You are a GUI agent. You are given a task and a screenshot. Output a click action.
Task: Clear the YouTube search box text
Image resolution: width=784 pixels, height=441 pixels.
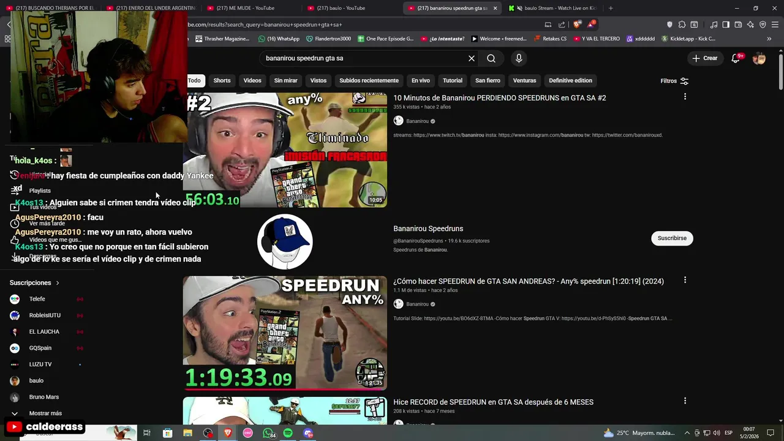472,58
